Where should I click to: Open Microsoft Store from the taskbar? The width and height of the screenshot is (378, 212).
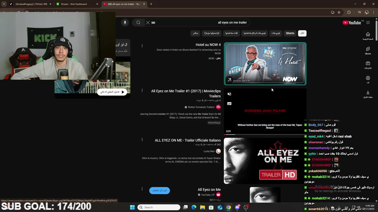pos(211,207)
